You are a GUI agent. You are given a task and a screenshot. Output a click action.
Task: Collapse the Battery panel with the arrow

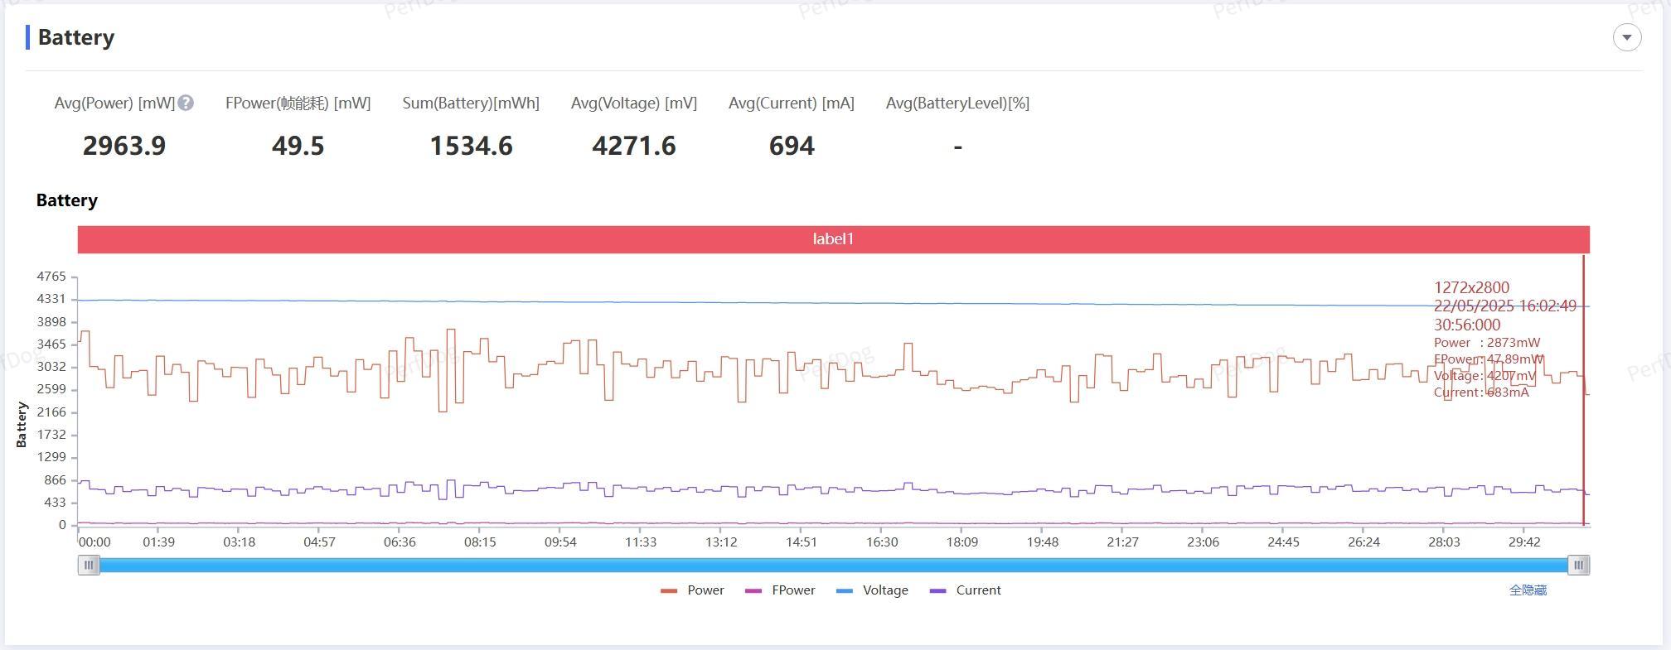tap(1626, 37)
